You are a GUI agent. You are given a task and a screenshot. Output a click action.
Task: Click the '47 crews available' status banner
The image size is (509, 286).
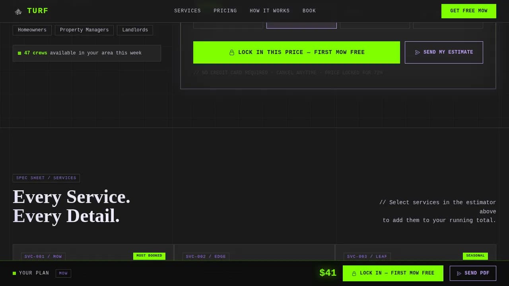(87, 53)
